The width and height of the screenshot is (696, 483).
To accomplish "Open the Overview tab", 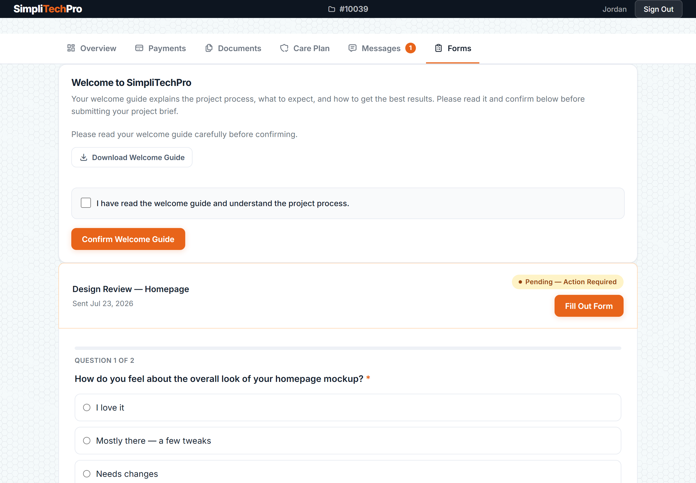I will pos(92,48).
